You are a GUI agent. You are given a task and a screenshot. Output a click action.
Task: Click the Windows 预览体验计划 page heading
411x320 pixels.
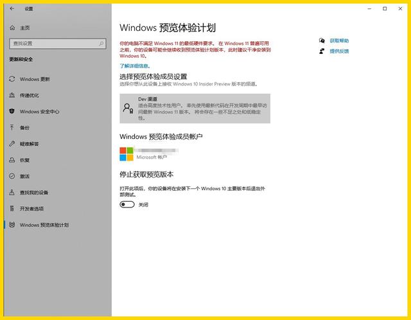168,28
